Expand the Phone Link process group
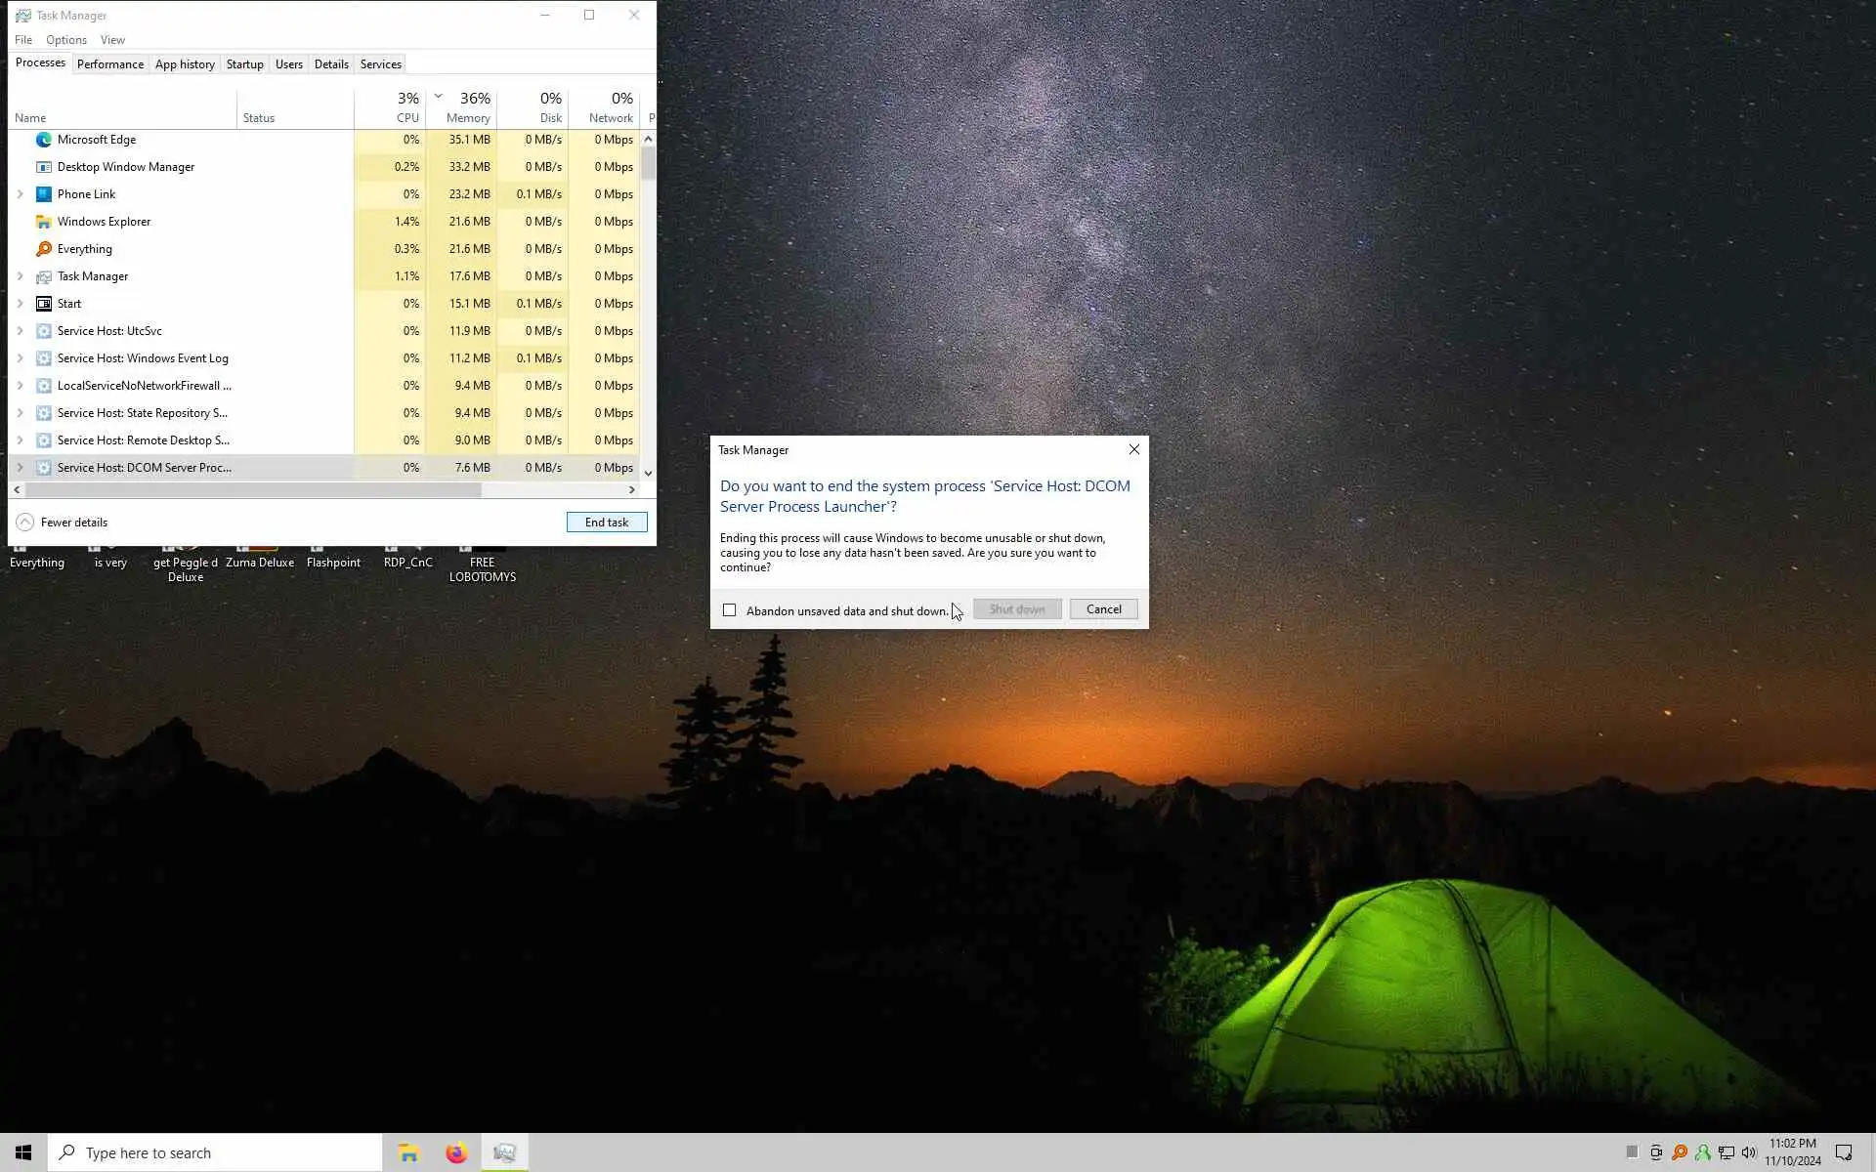The height and width of the screenshot is (1172, 1876). click(x=20, y=194)
